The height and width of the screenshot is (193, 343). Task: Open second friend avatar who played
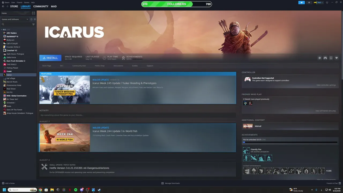pos(250,103)
